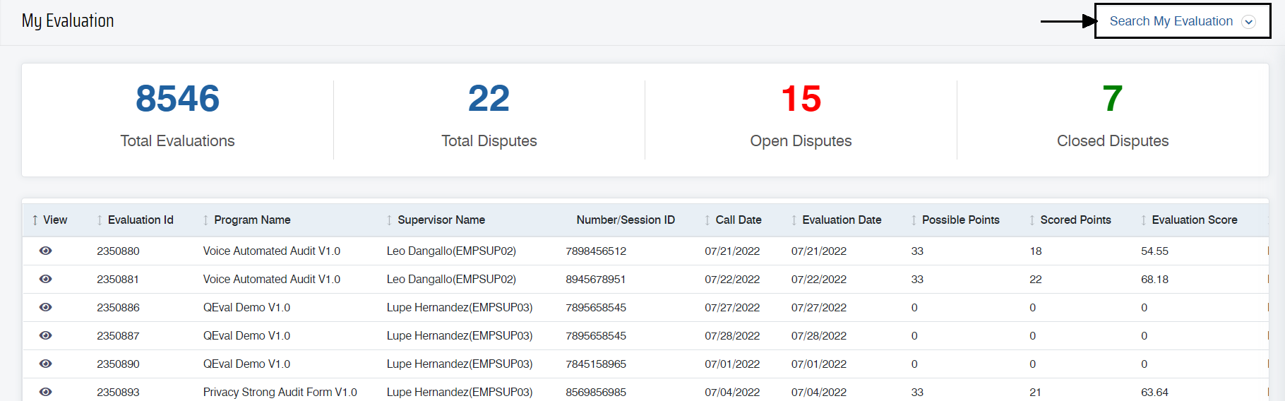This screenshot has height=401, width=1285.
Task: Click evaluation score 54.55
Action: [x=1154, y=251]
